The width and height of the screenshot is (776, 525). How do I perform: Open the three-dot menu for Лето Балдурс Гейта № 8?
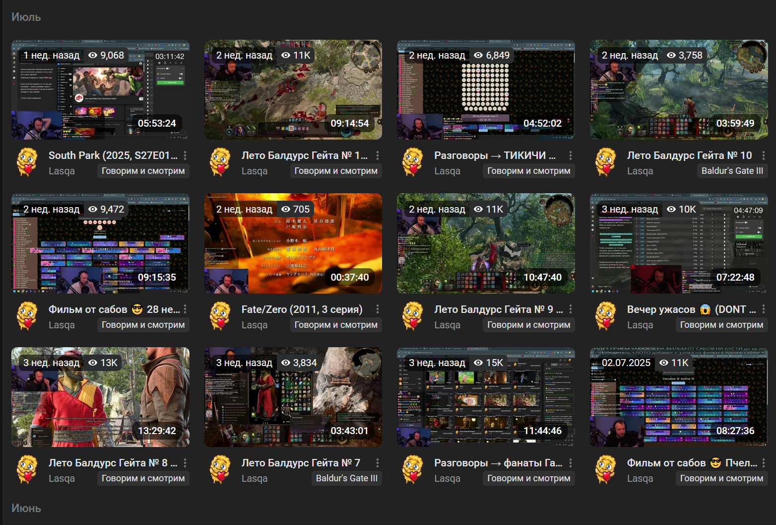tap(185, 463)
